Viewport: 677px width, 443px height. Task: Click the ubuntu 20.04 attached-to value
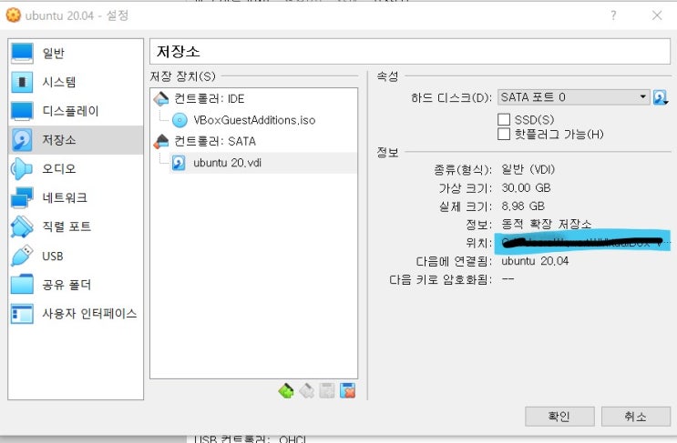(535, 261)
